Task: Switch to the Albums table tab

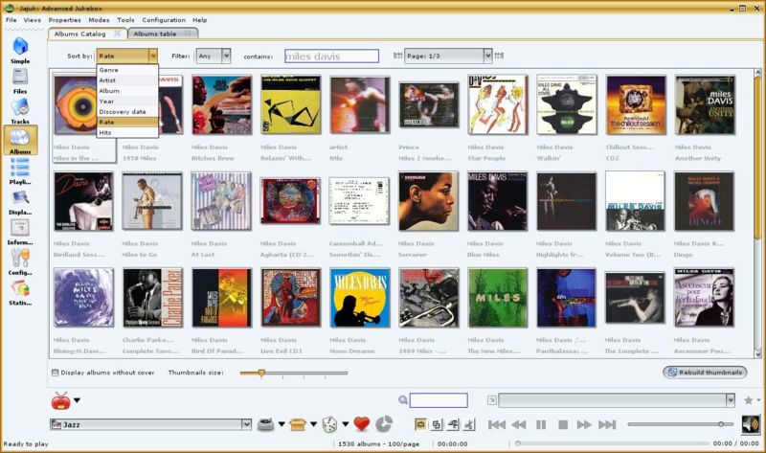Action: 154,34
